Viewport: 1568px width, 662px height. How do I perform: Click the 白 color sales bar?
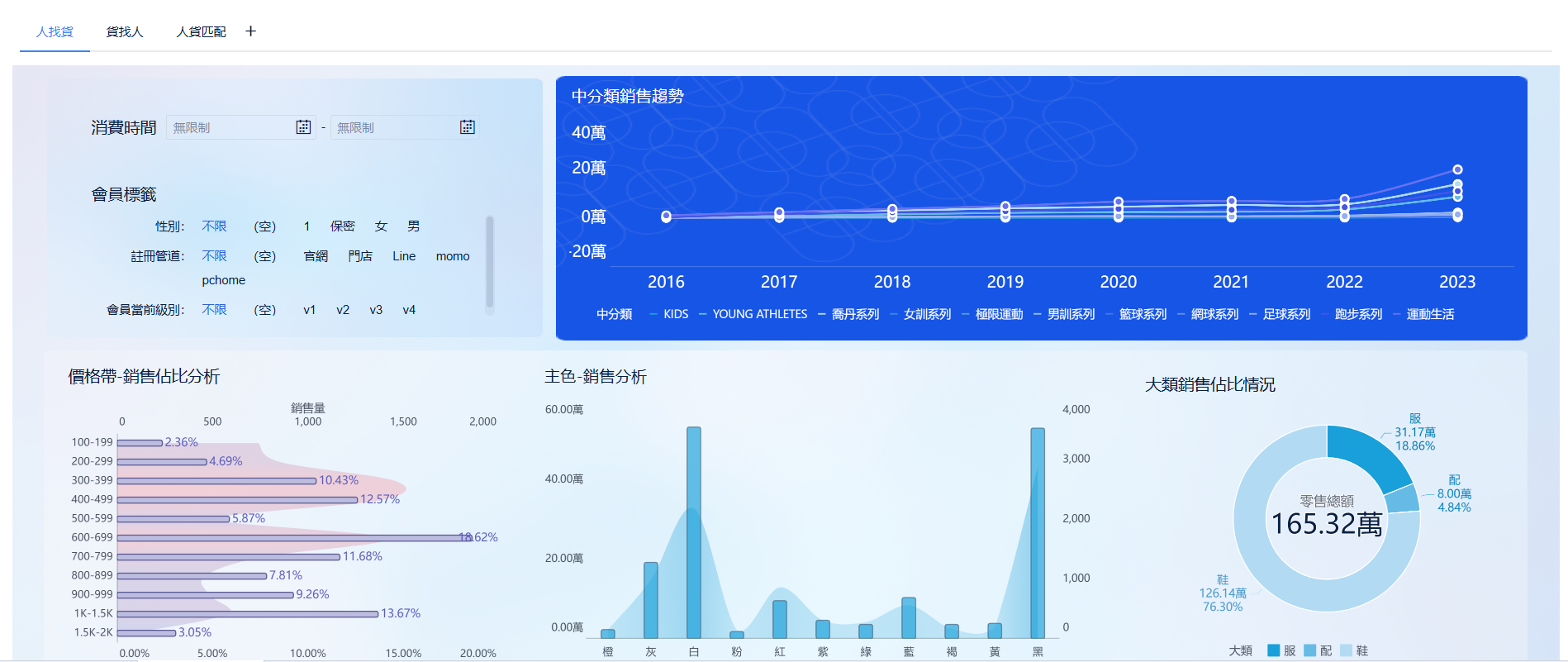(694, 532)
